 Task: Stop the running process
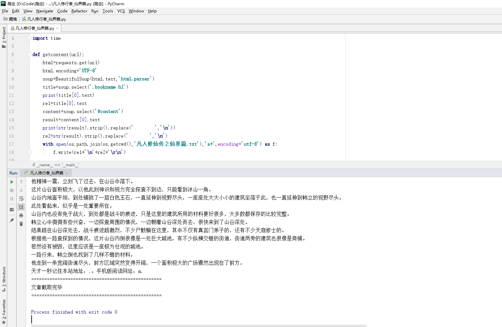coord(11,190)
